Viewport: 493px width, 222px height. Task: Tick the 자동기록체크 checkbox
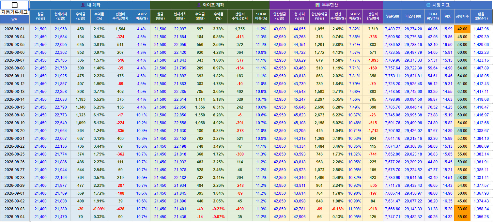click(15, 5)
